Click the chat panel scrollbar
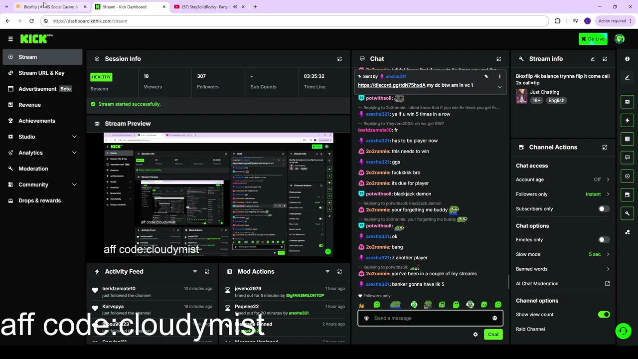The width and height of the screenshot is (638, 359). [x=508, y=282]
